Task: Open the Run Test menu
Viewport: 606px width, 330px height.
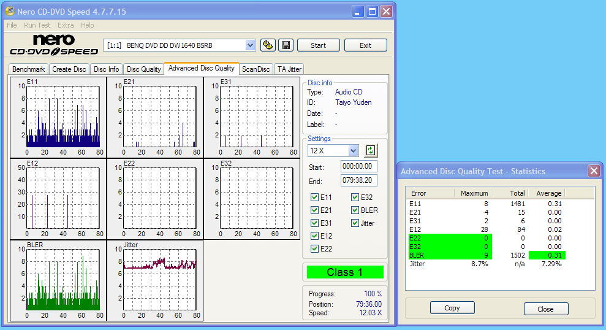Action: pyautogui.click(x=37, y=25)
